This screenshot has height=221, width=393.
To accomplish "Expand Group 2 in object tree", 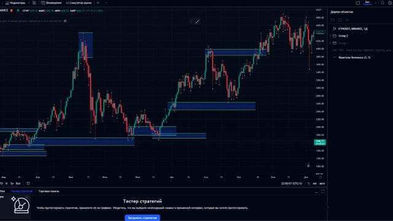I will pos(330,36).
